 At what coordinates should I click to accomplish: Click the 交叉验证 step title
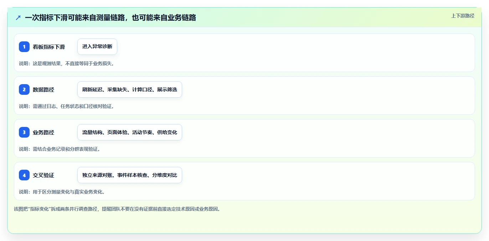point(43,175)
